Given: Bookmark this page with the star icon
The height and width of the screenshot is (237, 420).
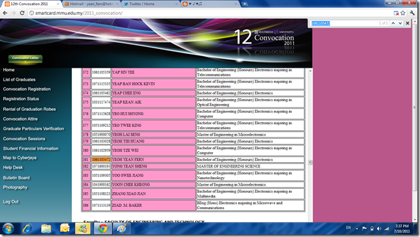Looking at the screenshot, I should point(403,13).
